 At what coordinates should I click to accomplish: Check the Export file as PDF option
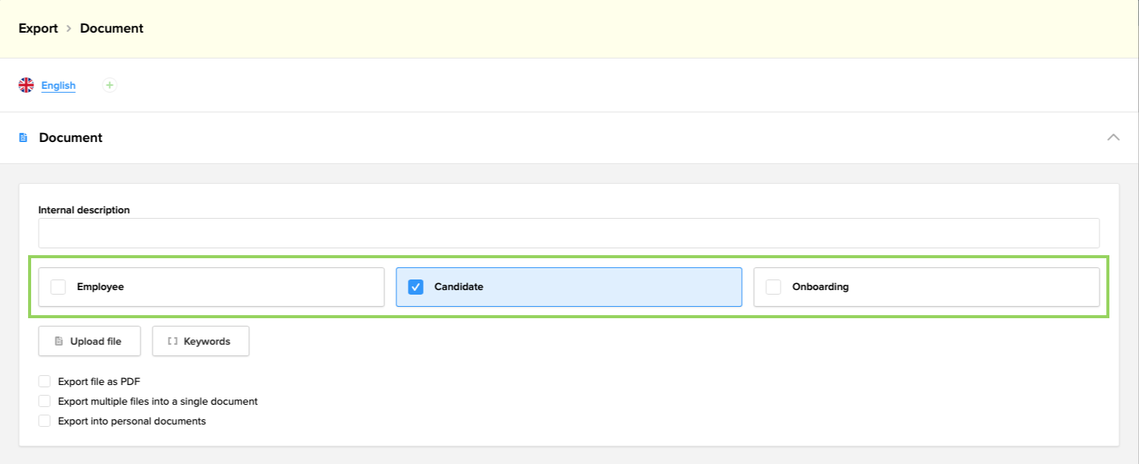(x=45, y=381)
